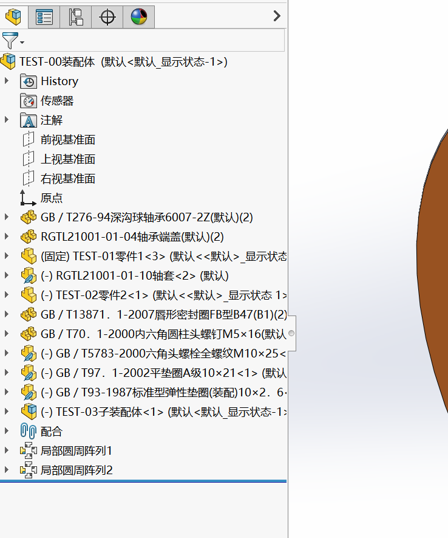Click the 局部圆周阵列1 pattern icon
Screen dimensions: 448x538
(x=29, y=450)
